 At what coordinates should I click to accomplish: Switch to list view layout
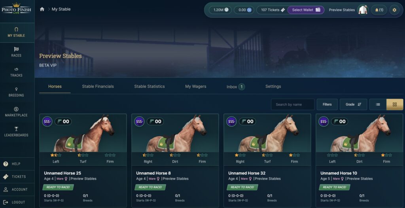[x=378, y=104]
